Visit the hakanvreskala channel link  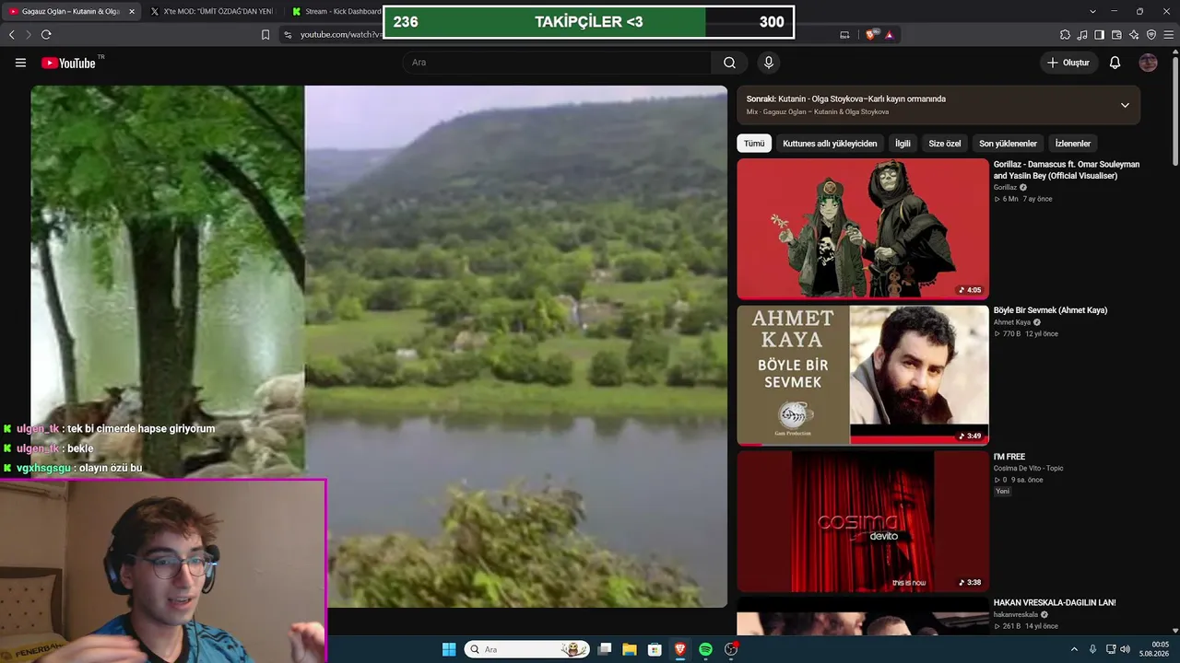(1016, 614)
